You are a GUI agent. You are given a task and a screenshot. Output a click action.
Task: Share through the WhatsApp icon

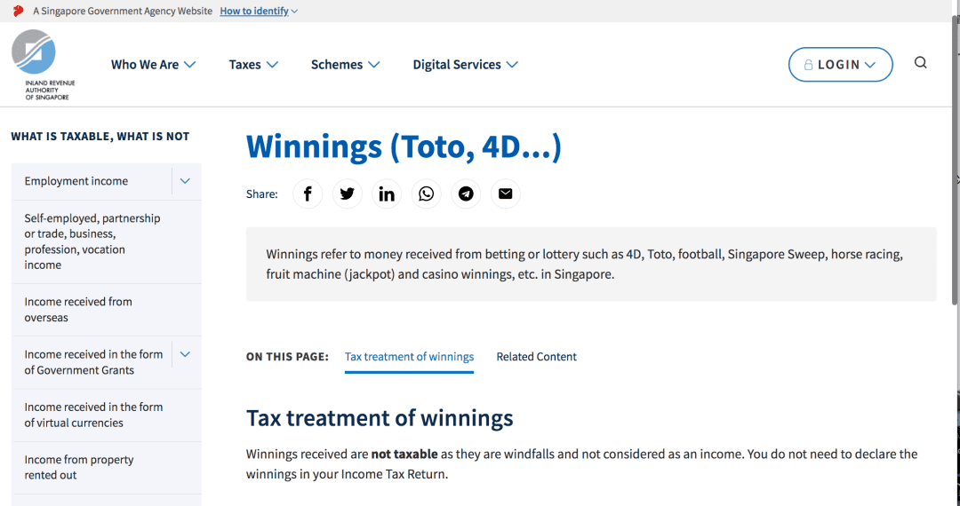tap(427, 194)
